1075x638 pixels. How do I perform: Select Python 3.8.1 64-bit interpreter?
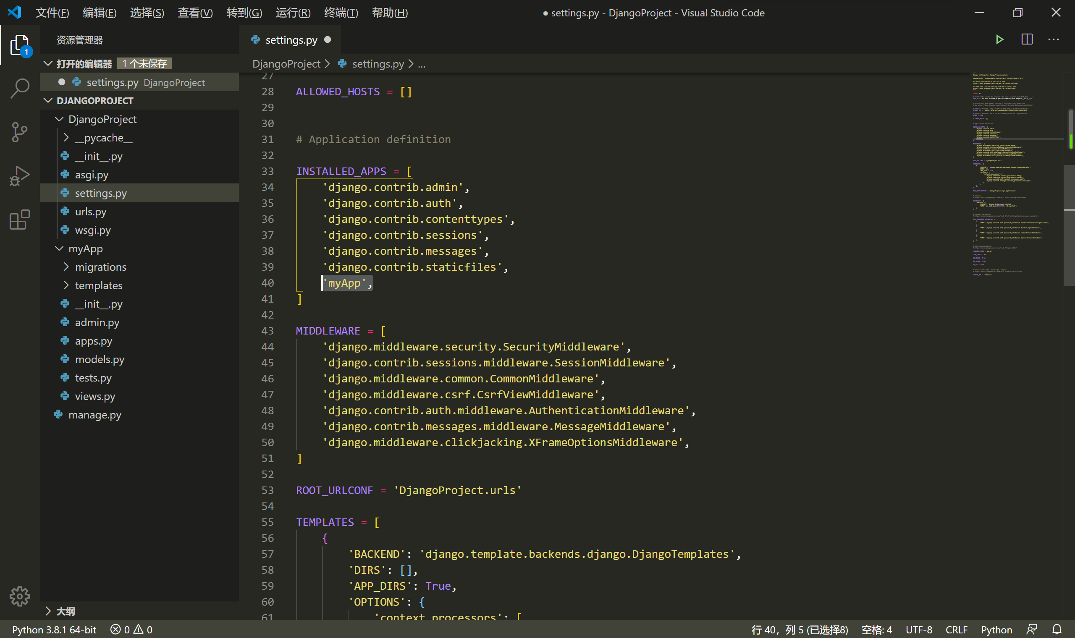(x=54, y=630)
